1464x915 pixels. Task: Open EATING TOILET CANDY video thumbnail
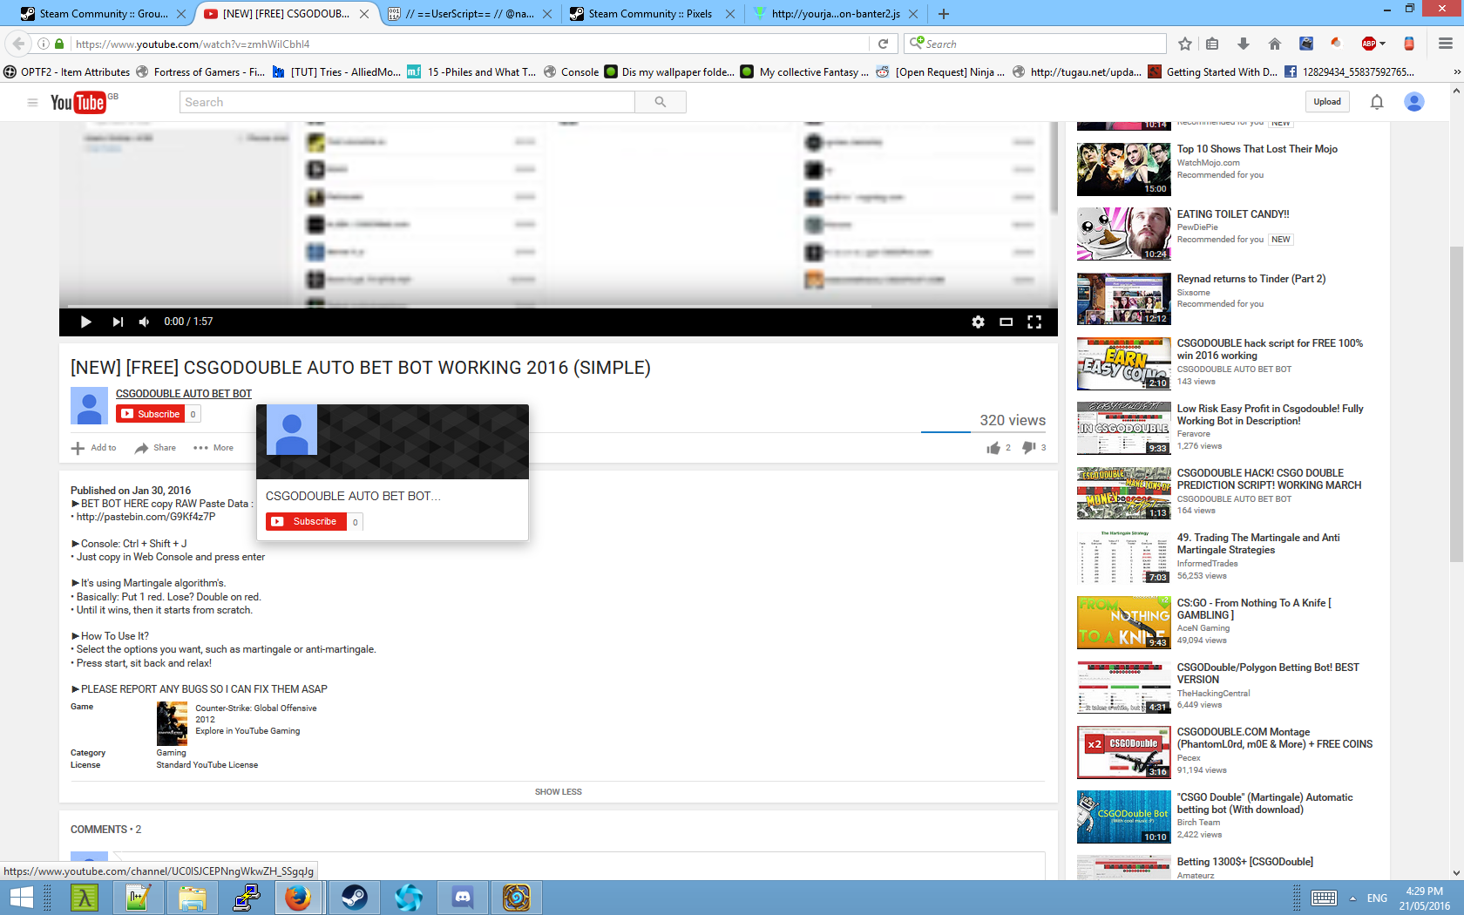click(1123, 234)
